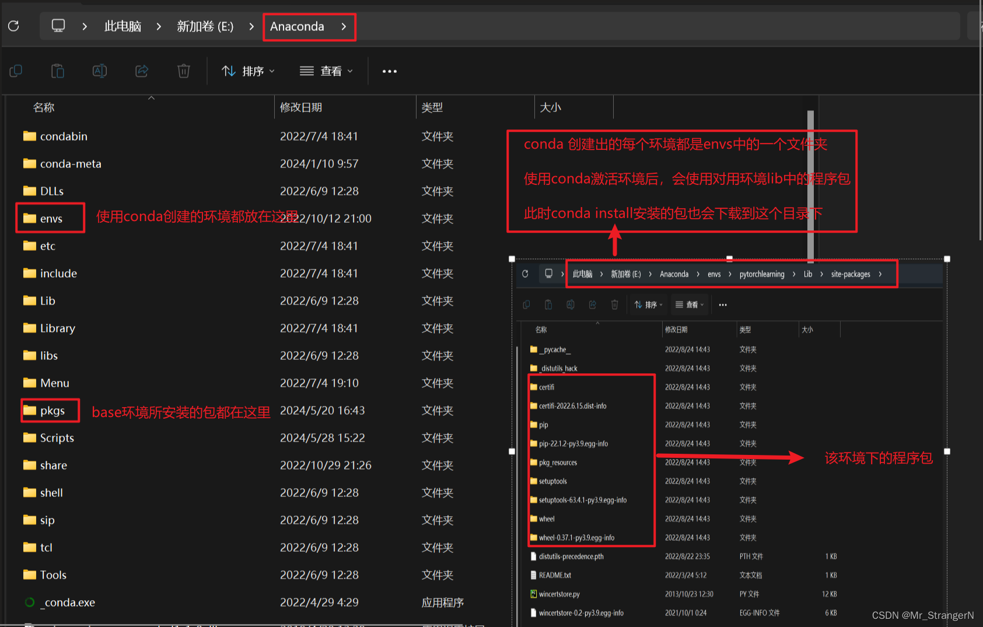Click the Refresh icon in the address bar
This screenshot has width=983, height=627.
coord(13,26)
